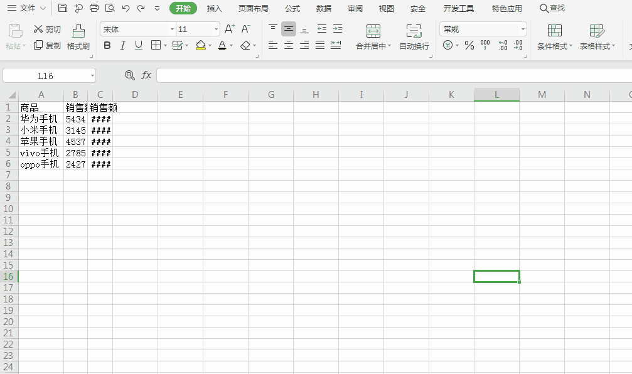Open the font size 11 dropdown
The height and width of the screenshot is (374, 632).
click(216, 29)
